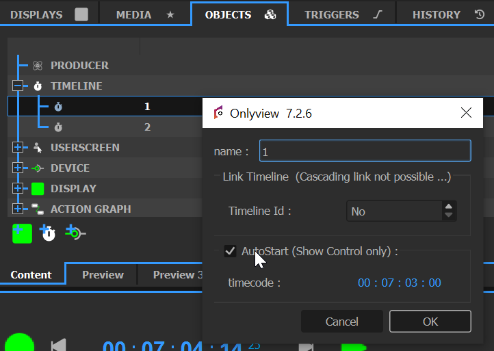
Task: Decrease Timeline Id with down arrow
Action: click(x=449, y=216)
